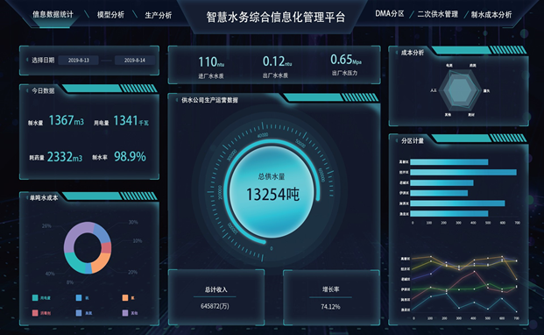544x335 pixels.
Task: Click the 增长率 74.12% card
Action: (331, 298)
